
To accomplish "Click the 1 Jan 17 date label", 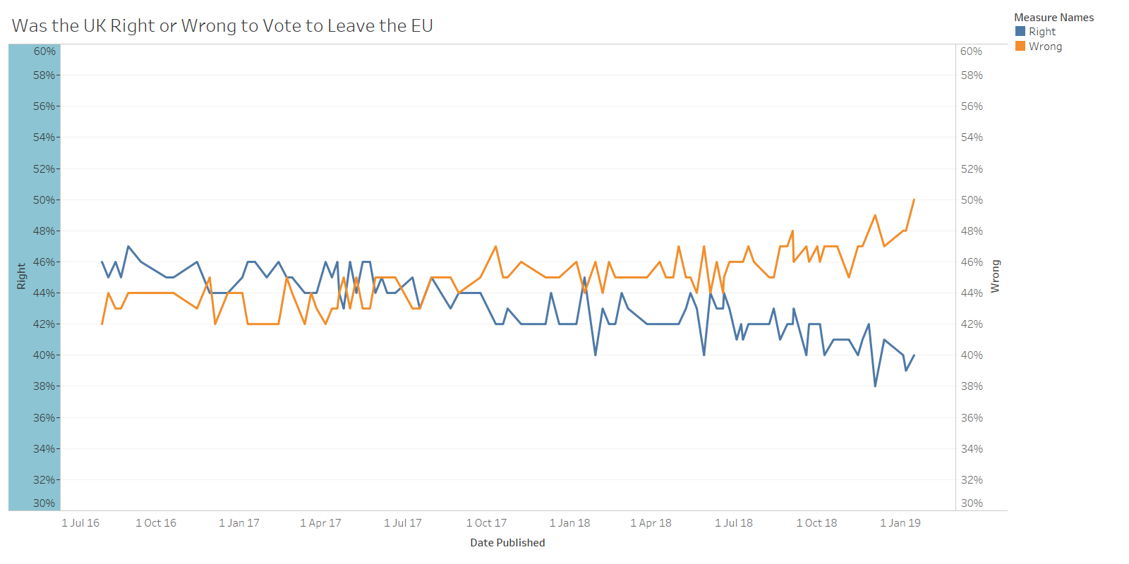I will 239,523.
